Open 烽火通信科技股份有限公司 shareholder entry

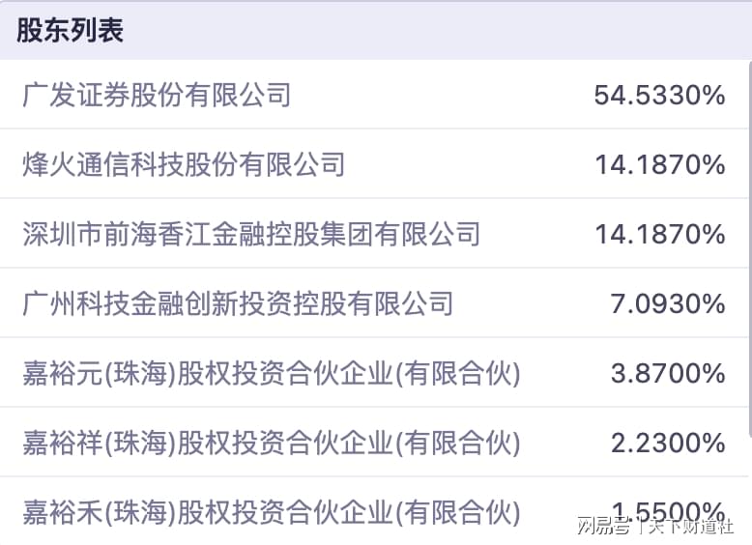[184, 164]
